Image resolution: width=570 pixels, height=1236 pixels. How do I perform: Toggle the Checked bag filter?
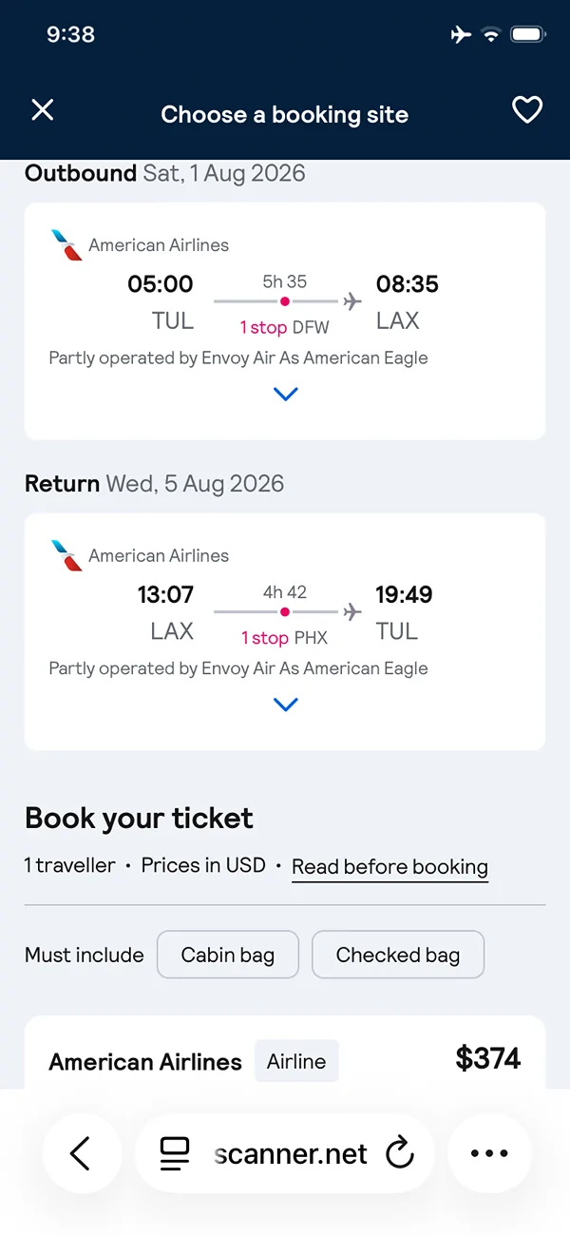pyautogui.click(x=398, y=955)
